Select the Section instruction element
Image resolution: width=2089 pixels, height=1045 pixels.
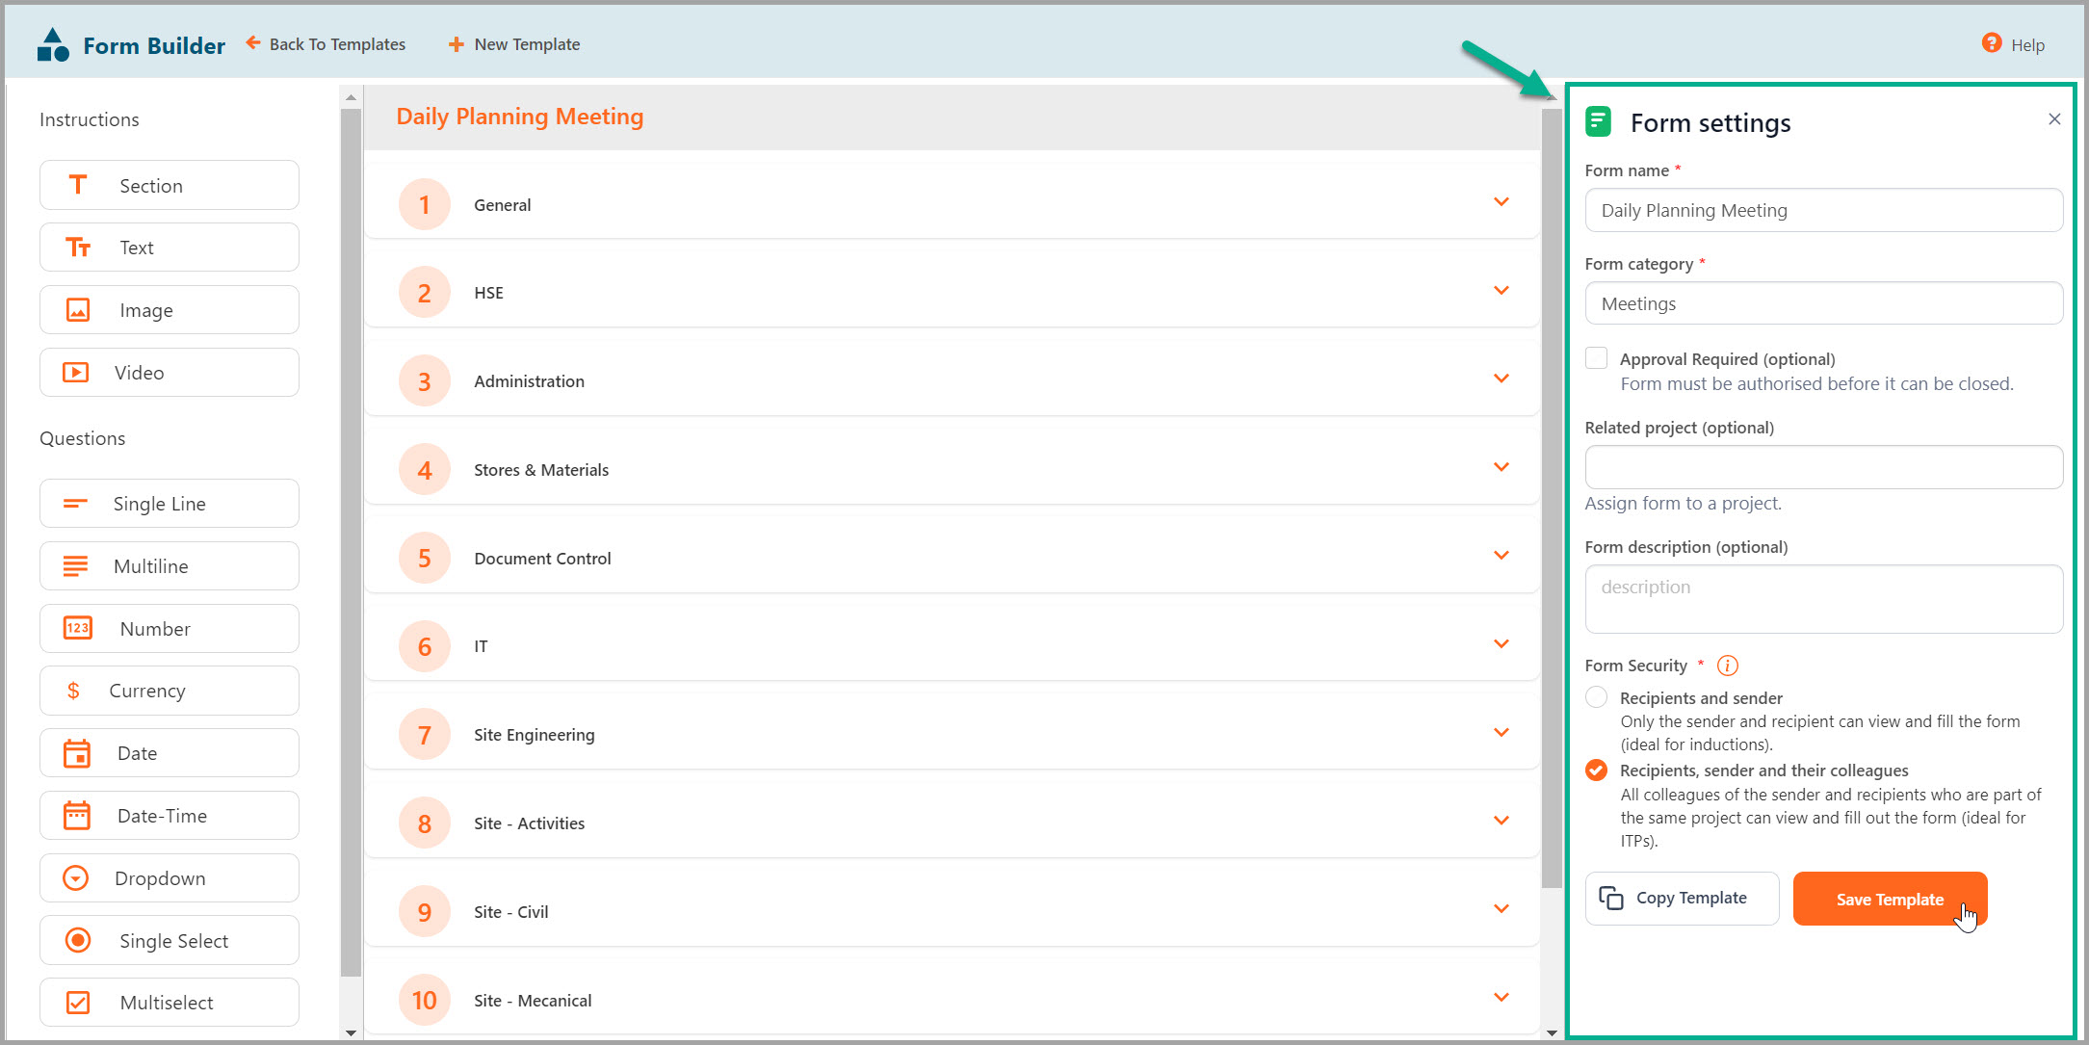click(169, 185)
